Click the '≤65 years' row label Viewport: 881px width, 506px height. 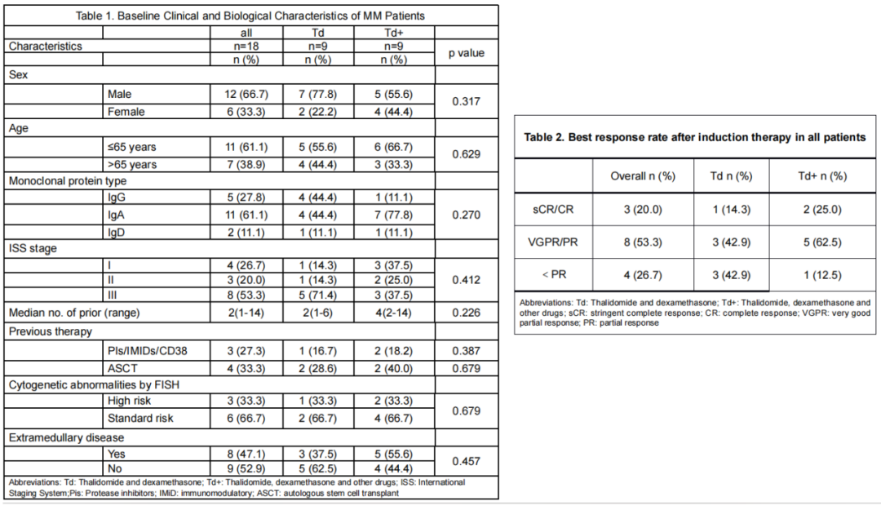(x=132, y=147)
